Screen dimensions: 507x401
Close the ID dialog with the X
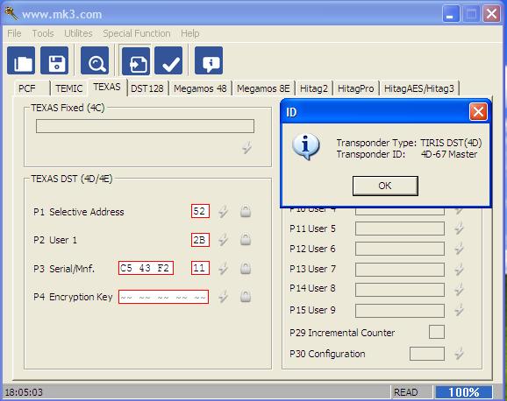coord(478,112)
